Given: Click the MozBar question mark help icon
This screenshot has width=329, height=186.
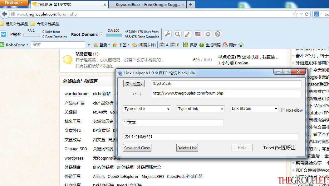Looking at the screenshot, I should [218, 34].
